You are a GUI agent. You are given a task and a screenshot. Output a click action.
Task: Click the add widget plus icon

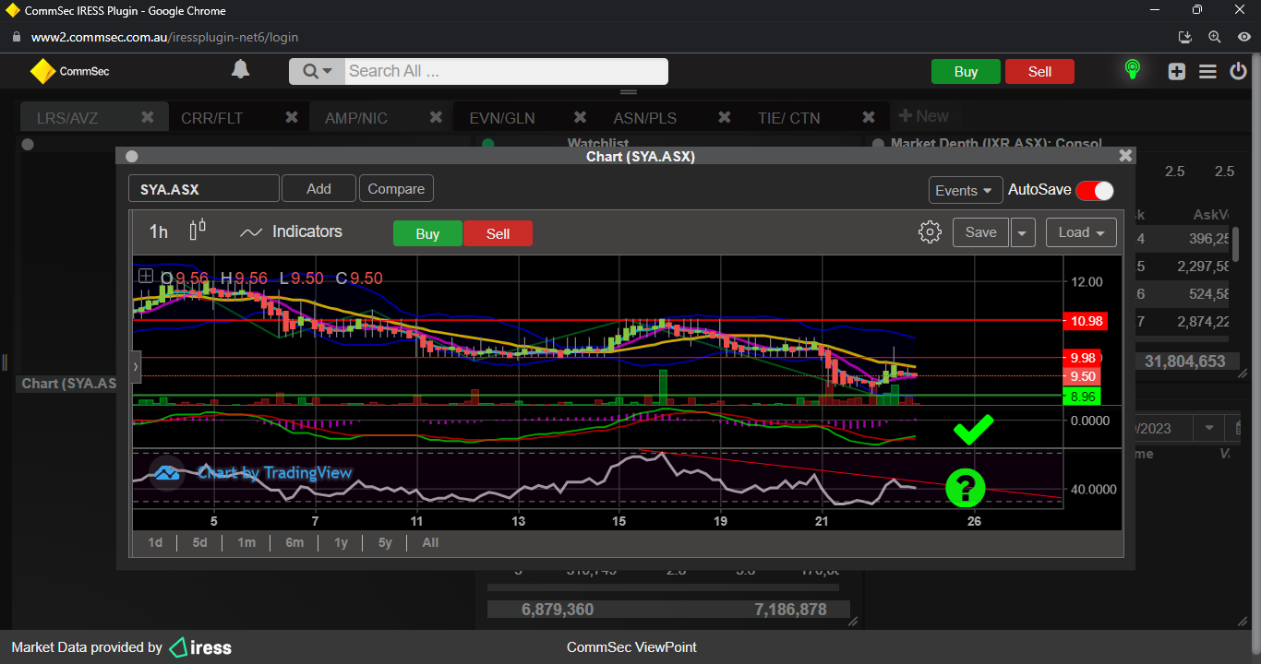coord(1176,72)
